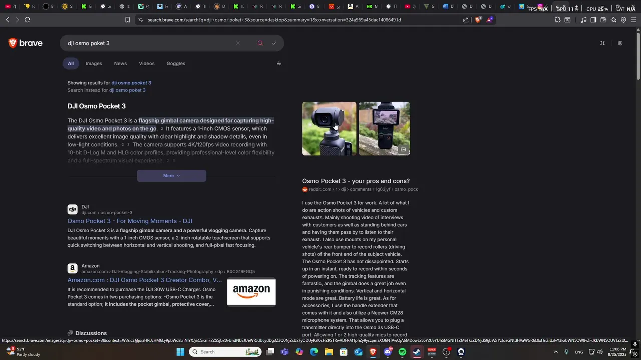Open File Explorer from the taskbar

click(x=329, y=352)
